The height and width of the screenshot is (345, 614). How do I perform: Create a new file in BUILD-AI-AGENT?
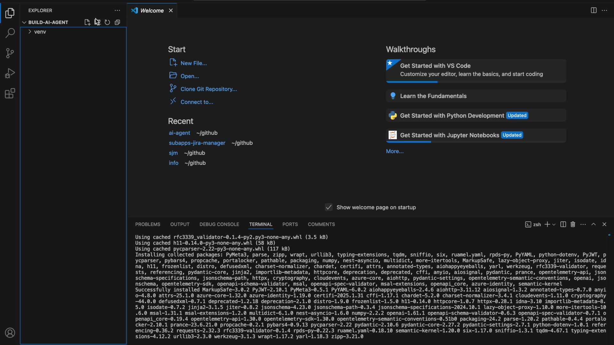coord(87,22)
